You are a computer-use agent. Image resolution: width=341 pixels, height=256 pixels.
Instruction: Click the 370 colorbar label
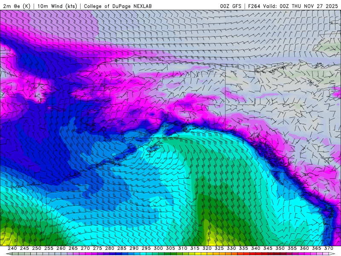tap(329, 248)
